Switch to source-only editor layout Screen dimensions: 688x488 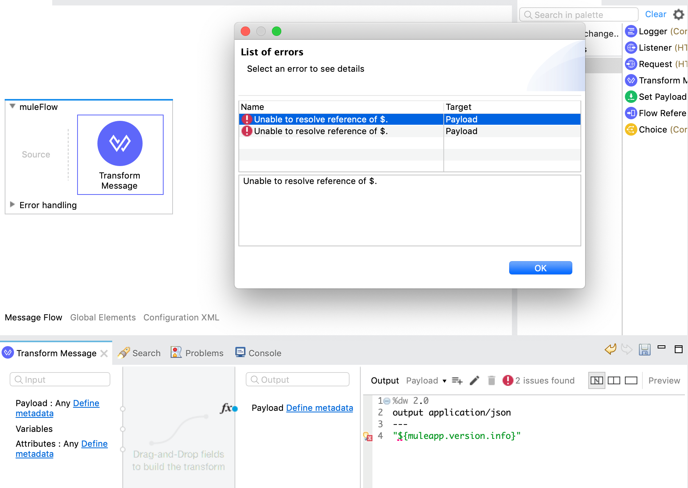click(x=631, y=380)
